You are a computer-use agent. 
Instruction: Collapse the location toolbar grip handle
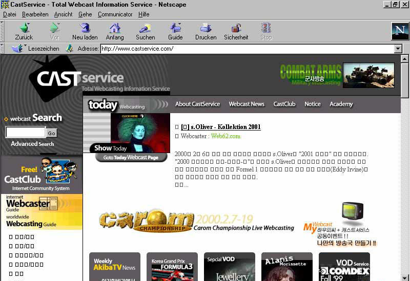click(x=2, y=48)
